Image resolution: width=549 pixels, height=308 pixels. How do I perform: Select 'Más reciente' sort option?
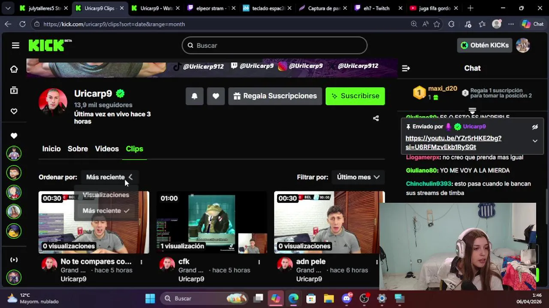106,211
